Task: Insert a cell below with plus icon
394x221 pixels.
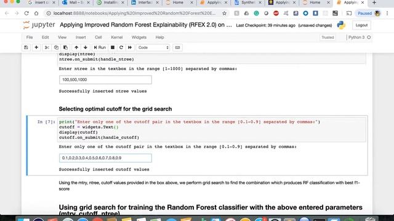Action: pyautogui.click(x=36, y=47)
